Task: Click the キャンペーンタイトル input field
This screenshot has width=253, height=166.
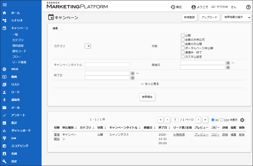Action: coord(107,65)
